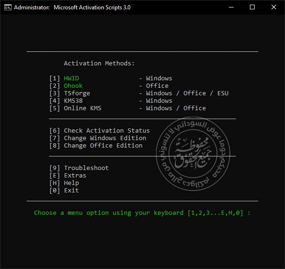This screenshot has width=285, height=269.
Task: Open the console system menu icon
Action: click(8, 7)
